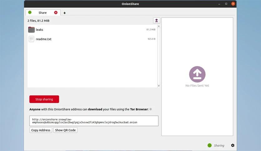Click the onion address text field
Viewport: 261px width, 151px height.
(94, 121)
